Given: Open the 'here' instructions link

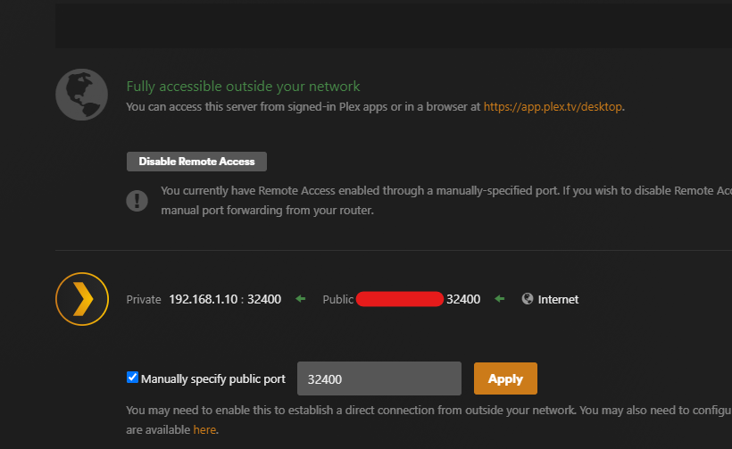Looking at the screenshot, I should [204, 429].
